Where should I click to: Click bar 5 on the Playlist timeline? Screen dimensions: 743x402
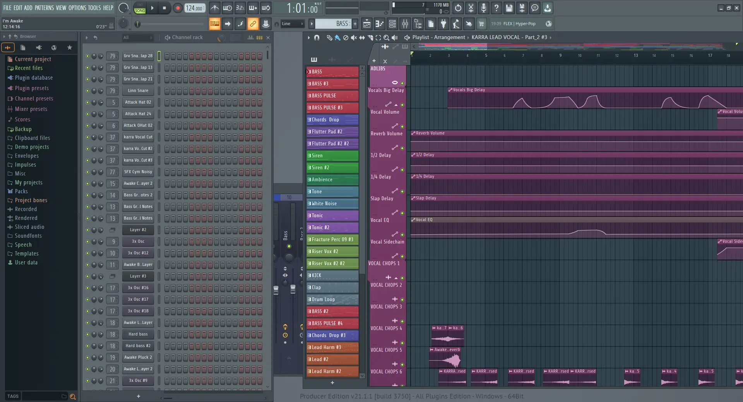[486, 56]
